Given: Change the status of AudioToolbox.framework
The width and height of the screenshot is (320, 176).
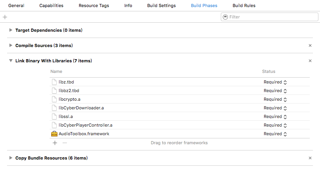Looking at the screenshot, I should click(275, 134).
